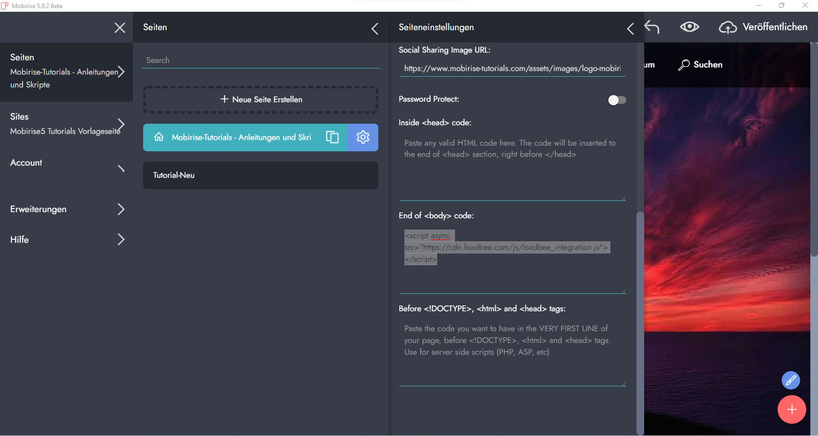Collapse the Seiteneinstellungen panel with chevron
This screenshot has height=436, width=818.
[630, 29]
